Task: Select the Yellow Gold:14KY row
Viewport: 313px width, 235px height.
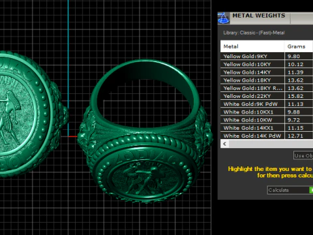Action: (267, 72)
